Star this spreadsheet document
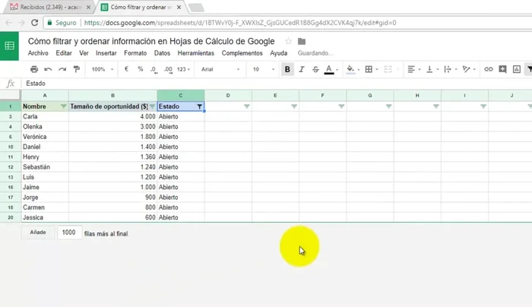 288,41
